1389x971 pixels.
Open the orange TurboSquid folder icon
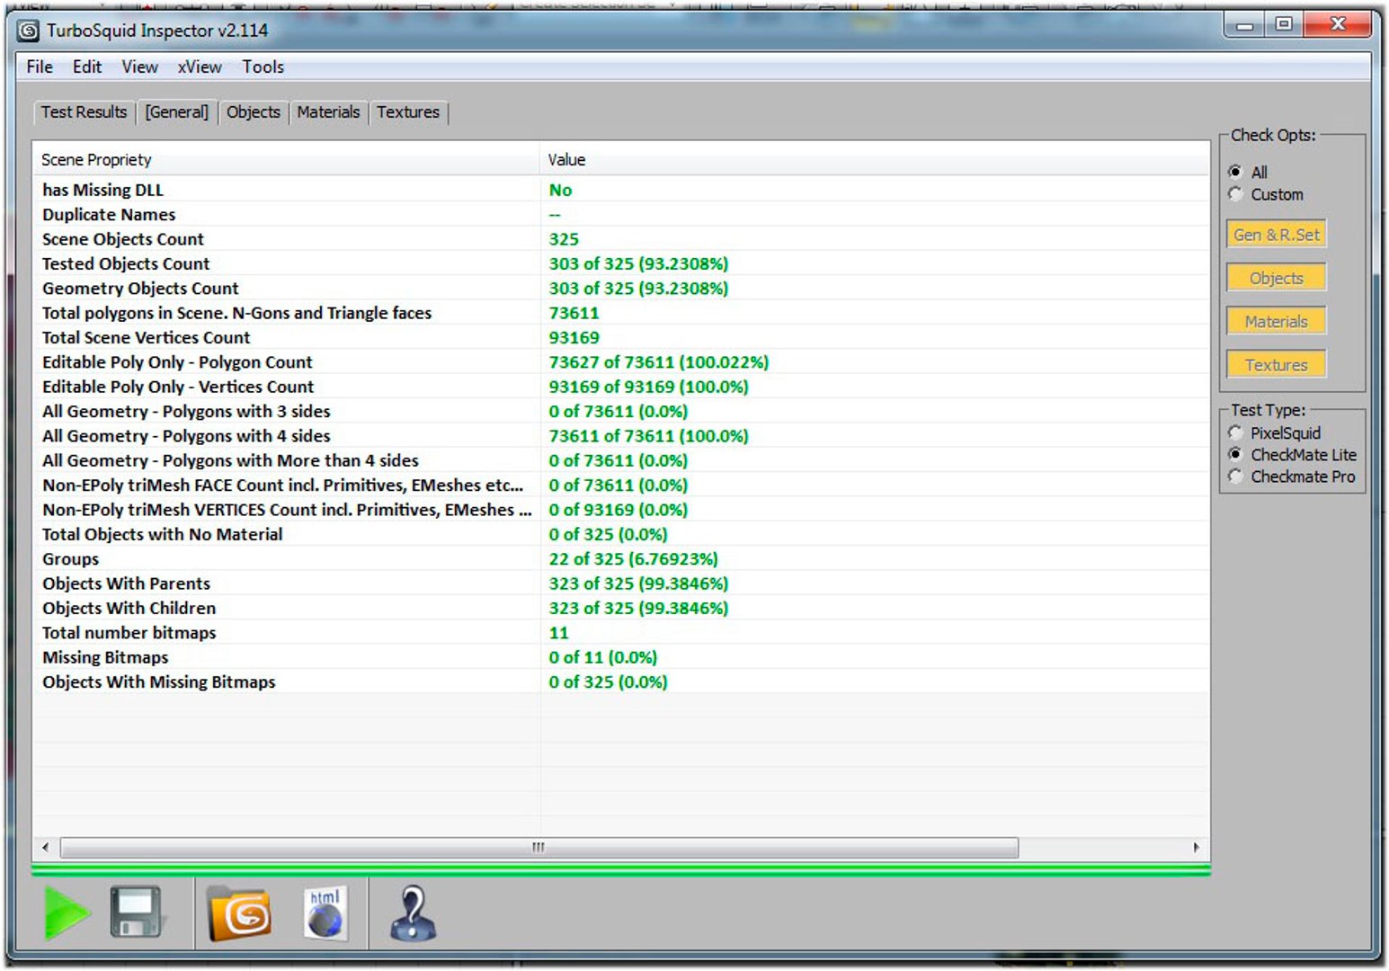[239, 913]
